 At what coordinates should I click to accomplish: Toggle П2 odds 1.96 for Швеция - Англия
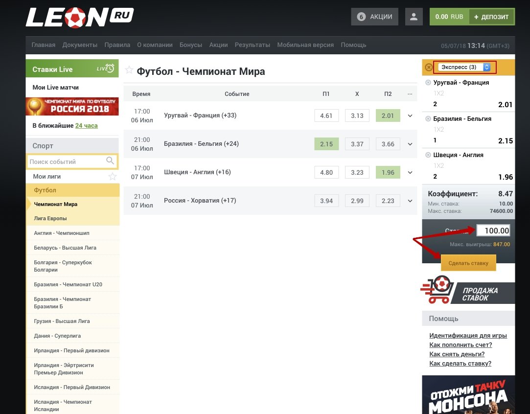[388, 172]
